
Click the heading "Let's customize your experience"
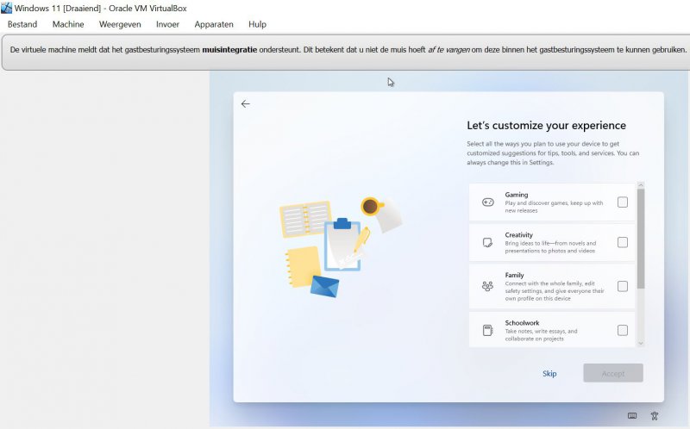tap(547, 126)
